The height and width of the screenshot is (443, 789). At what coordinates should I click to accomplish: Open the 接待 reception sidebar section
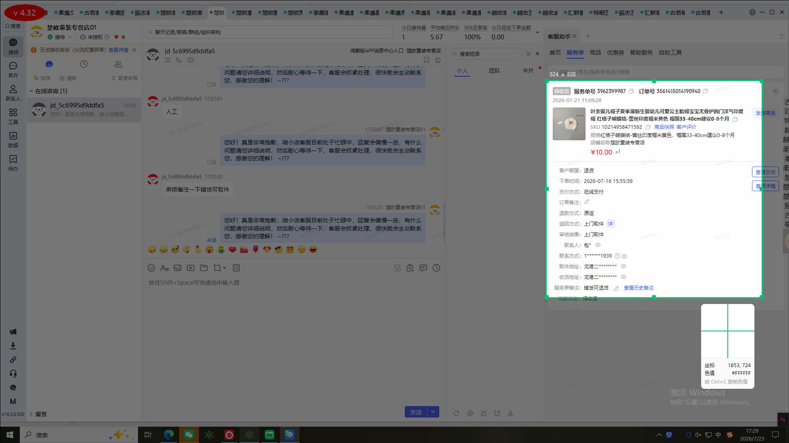point(13,46)
